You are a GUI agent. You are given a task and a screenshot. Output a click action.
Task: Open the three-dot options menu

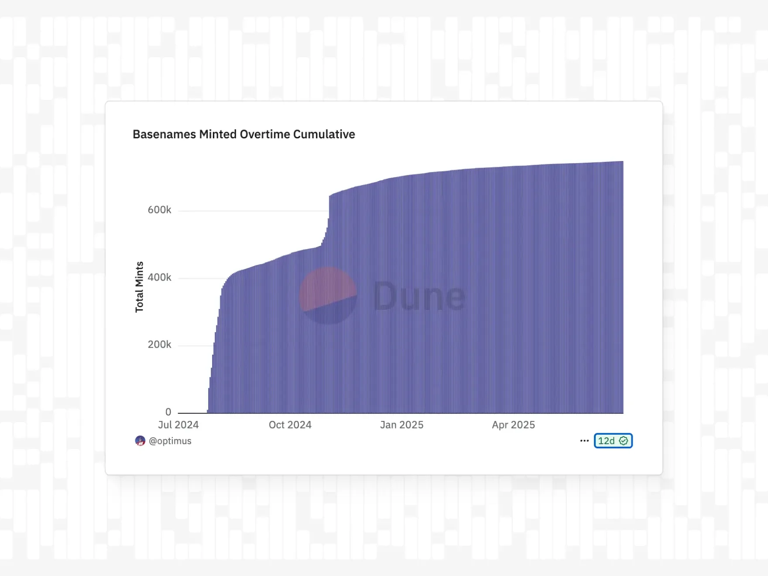point(584,441)
